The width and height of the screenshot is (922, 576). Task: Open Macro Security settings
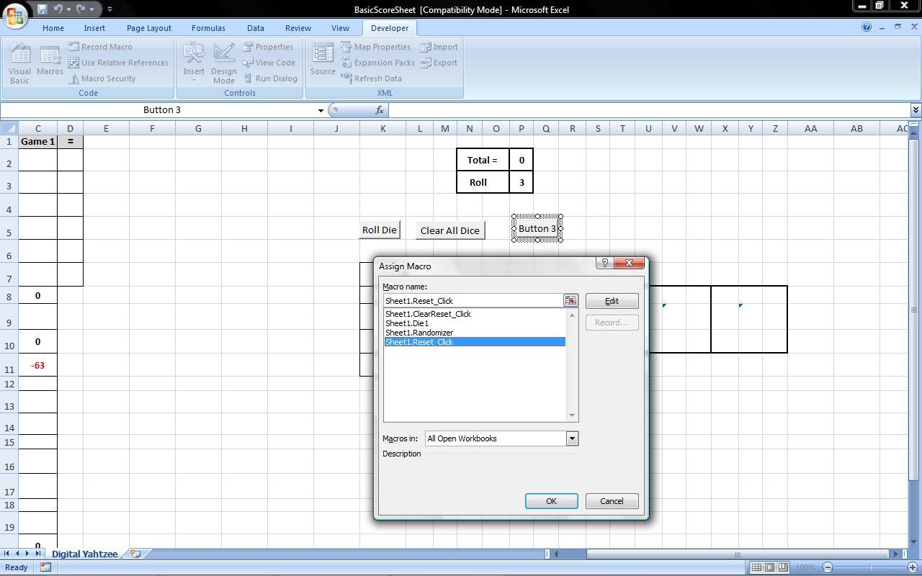(x=102, y=78)
